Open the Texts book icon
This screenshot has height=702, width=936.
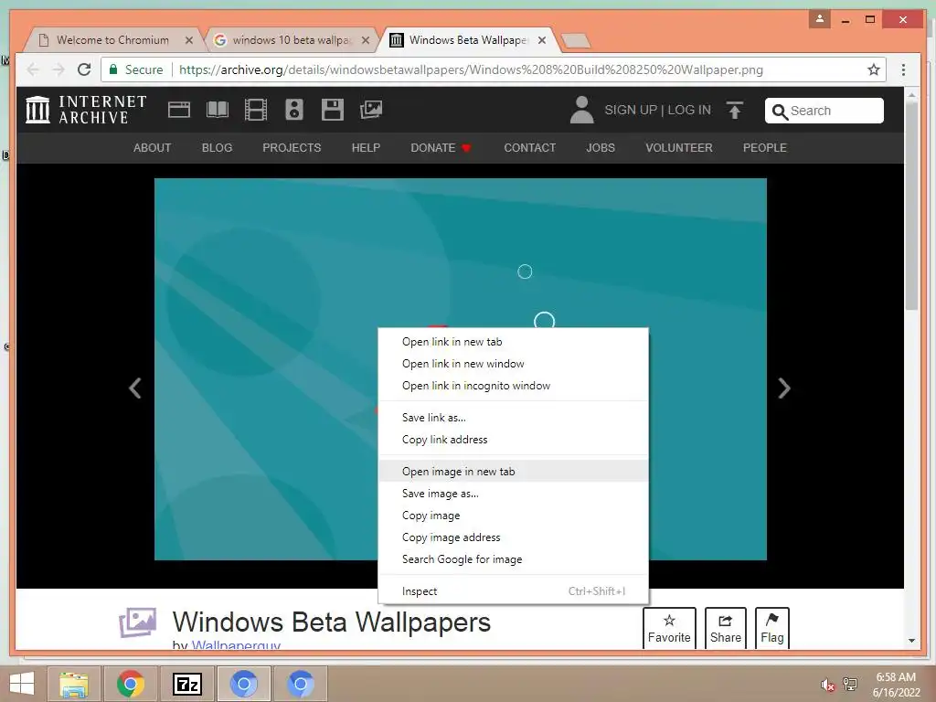coord(218,110)
